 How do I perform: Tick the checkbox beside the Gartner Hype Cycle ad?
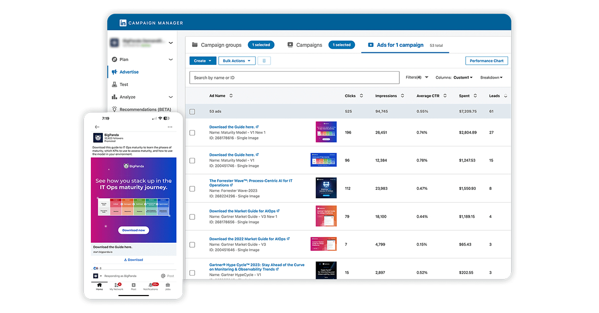(192, 273)
